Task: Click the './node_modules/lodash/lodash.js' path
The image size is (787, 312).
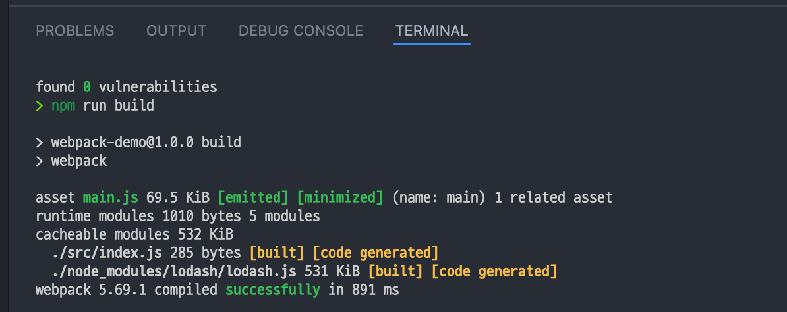Action: 174,271
